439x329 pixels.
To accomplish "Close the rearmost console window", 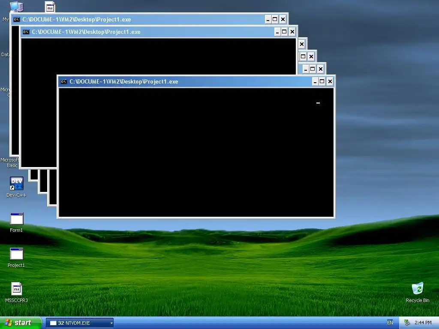I will tap(283, 20).
